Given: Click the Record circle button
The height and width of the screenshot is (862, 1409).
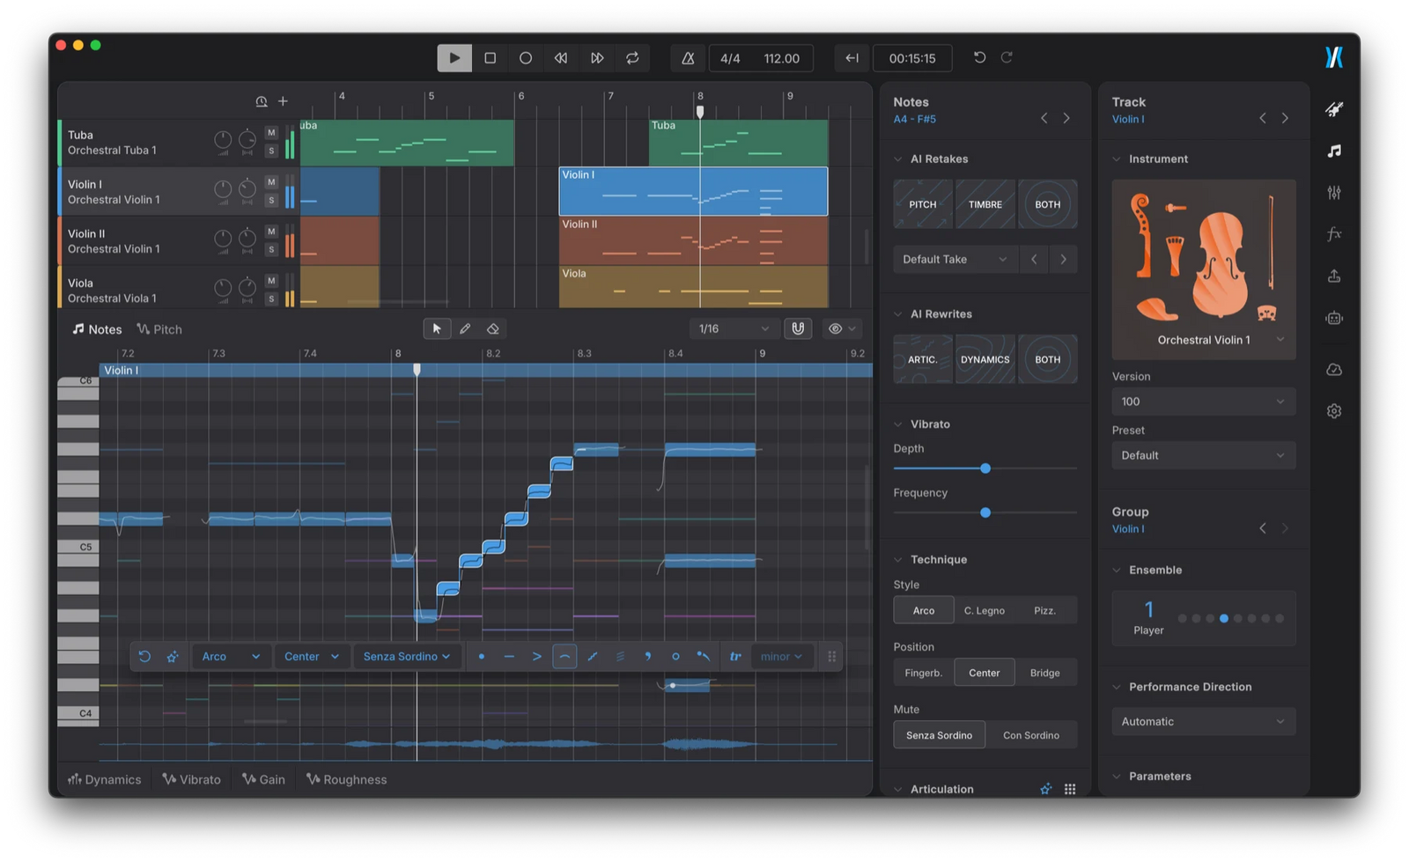Looking at the screenshot, I should pos(526,58).
